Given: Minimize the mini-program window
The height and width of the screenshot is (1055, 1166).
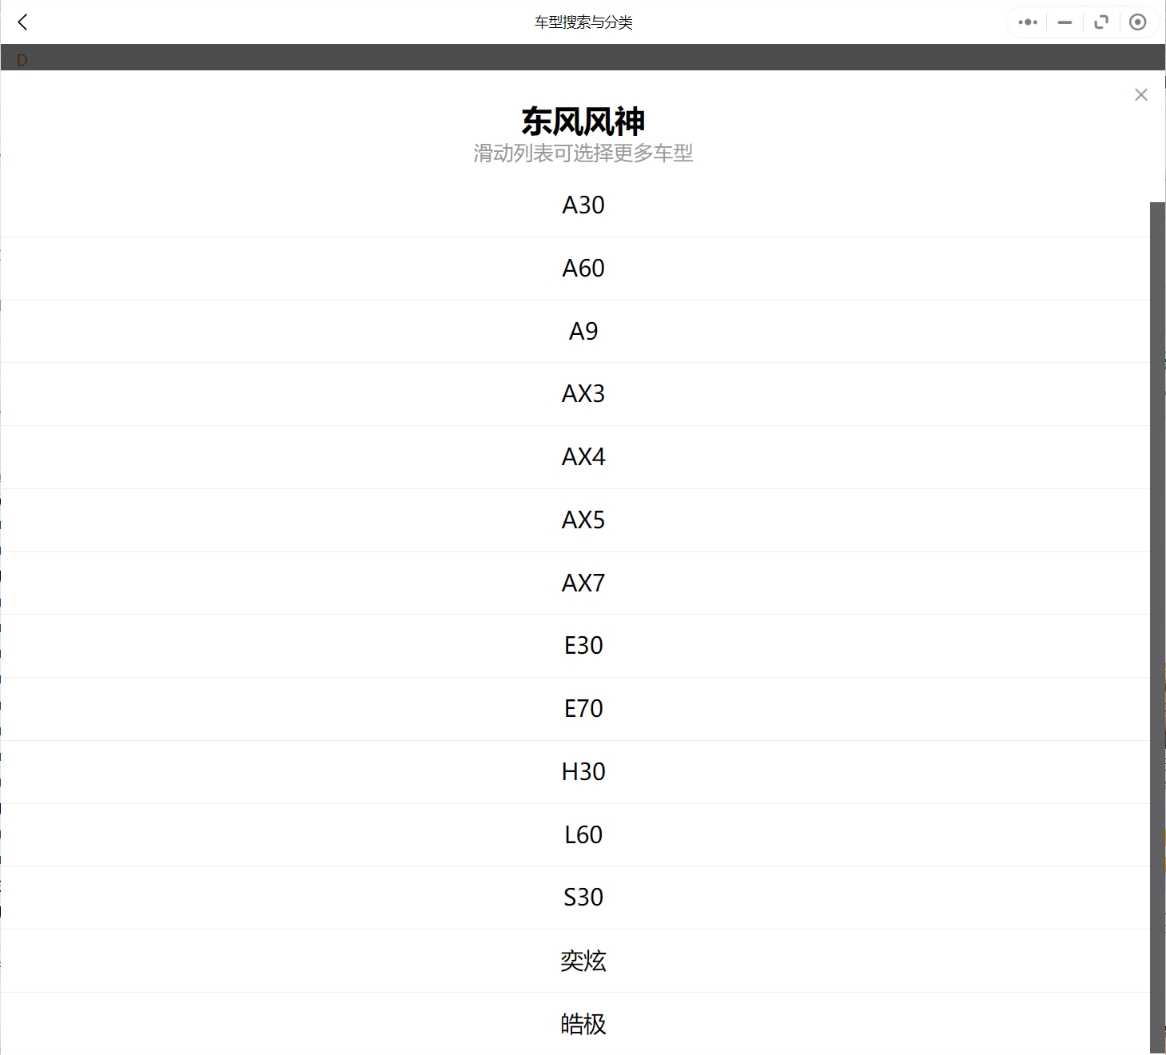Looking at the screenshot, I should [x=1064, y=22].
